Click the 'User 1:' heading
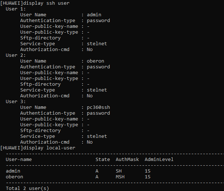224x191 pixels. (x=16, y=9)
